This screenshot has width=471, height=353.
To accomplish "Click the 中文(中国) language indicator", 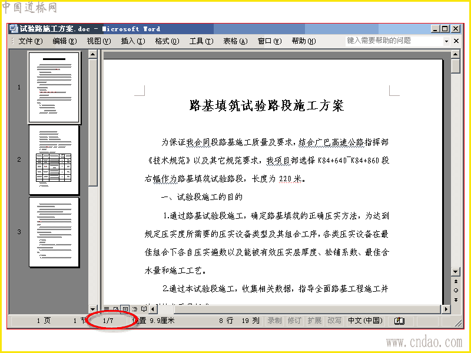I will (365, 321).
